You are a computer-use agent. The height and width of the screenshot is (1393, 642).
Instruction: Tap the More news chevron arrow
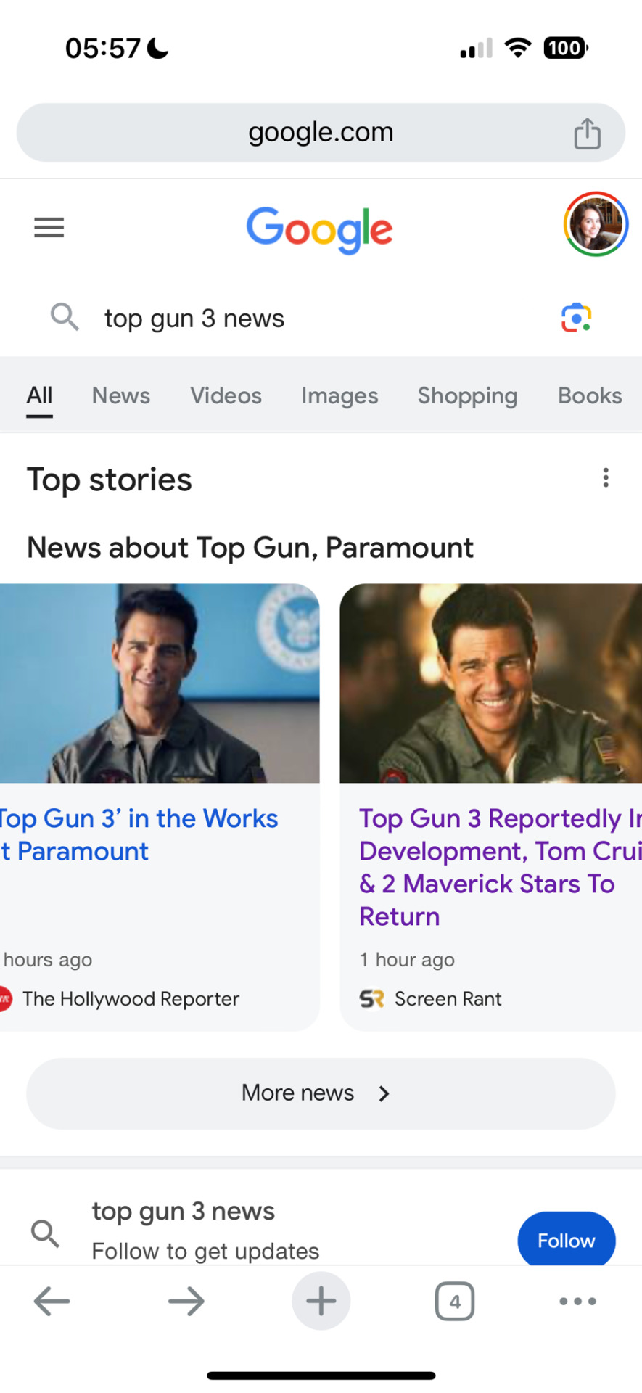click(x=384, y=1093)
